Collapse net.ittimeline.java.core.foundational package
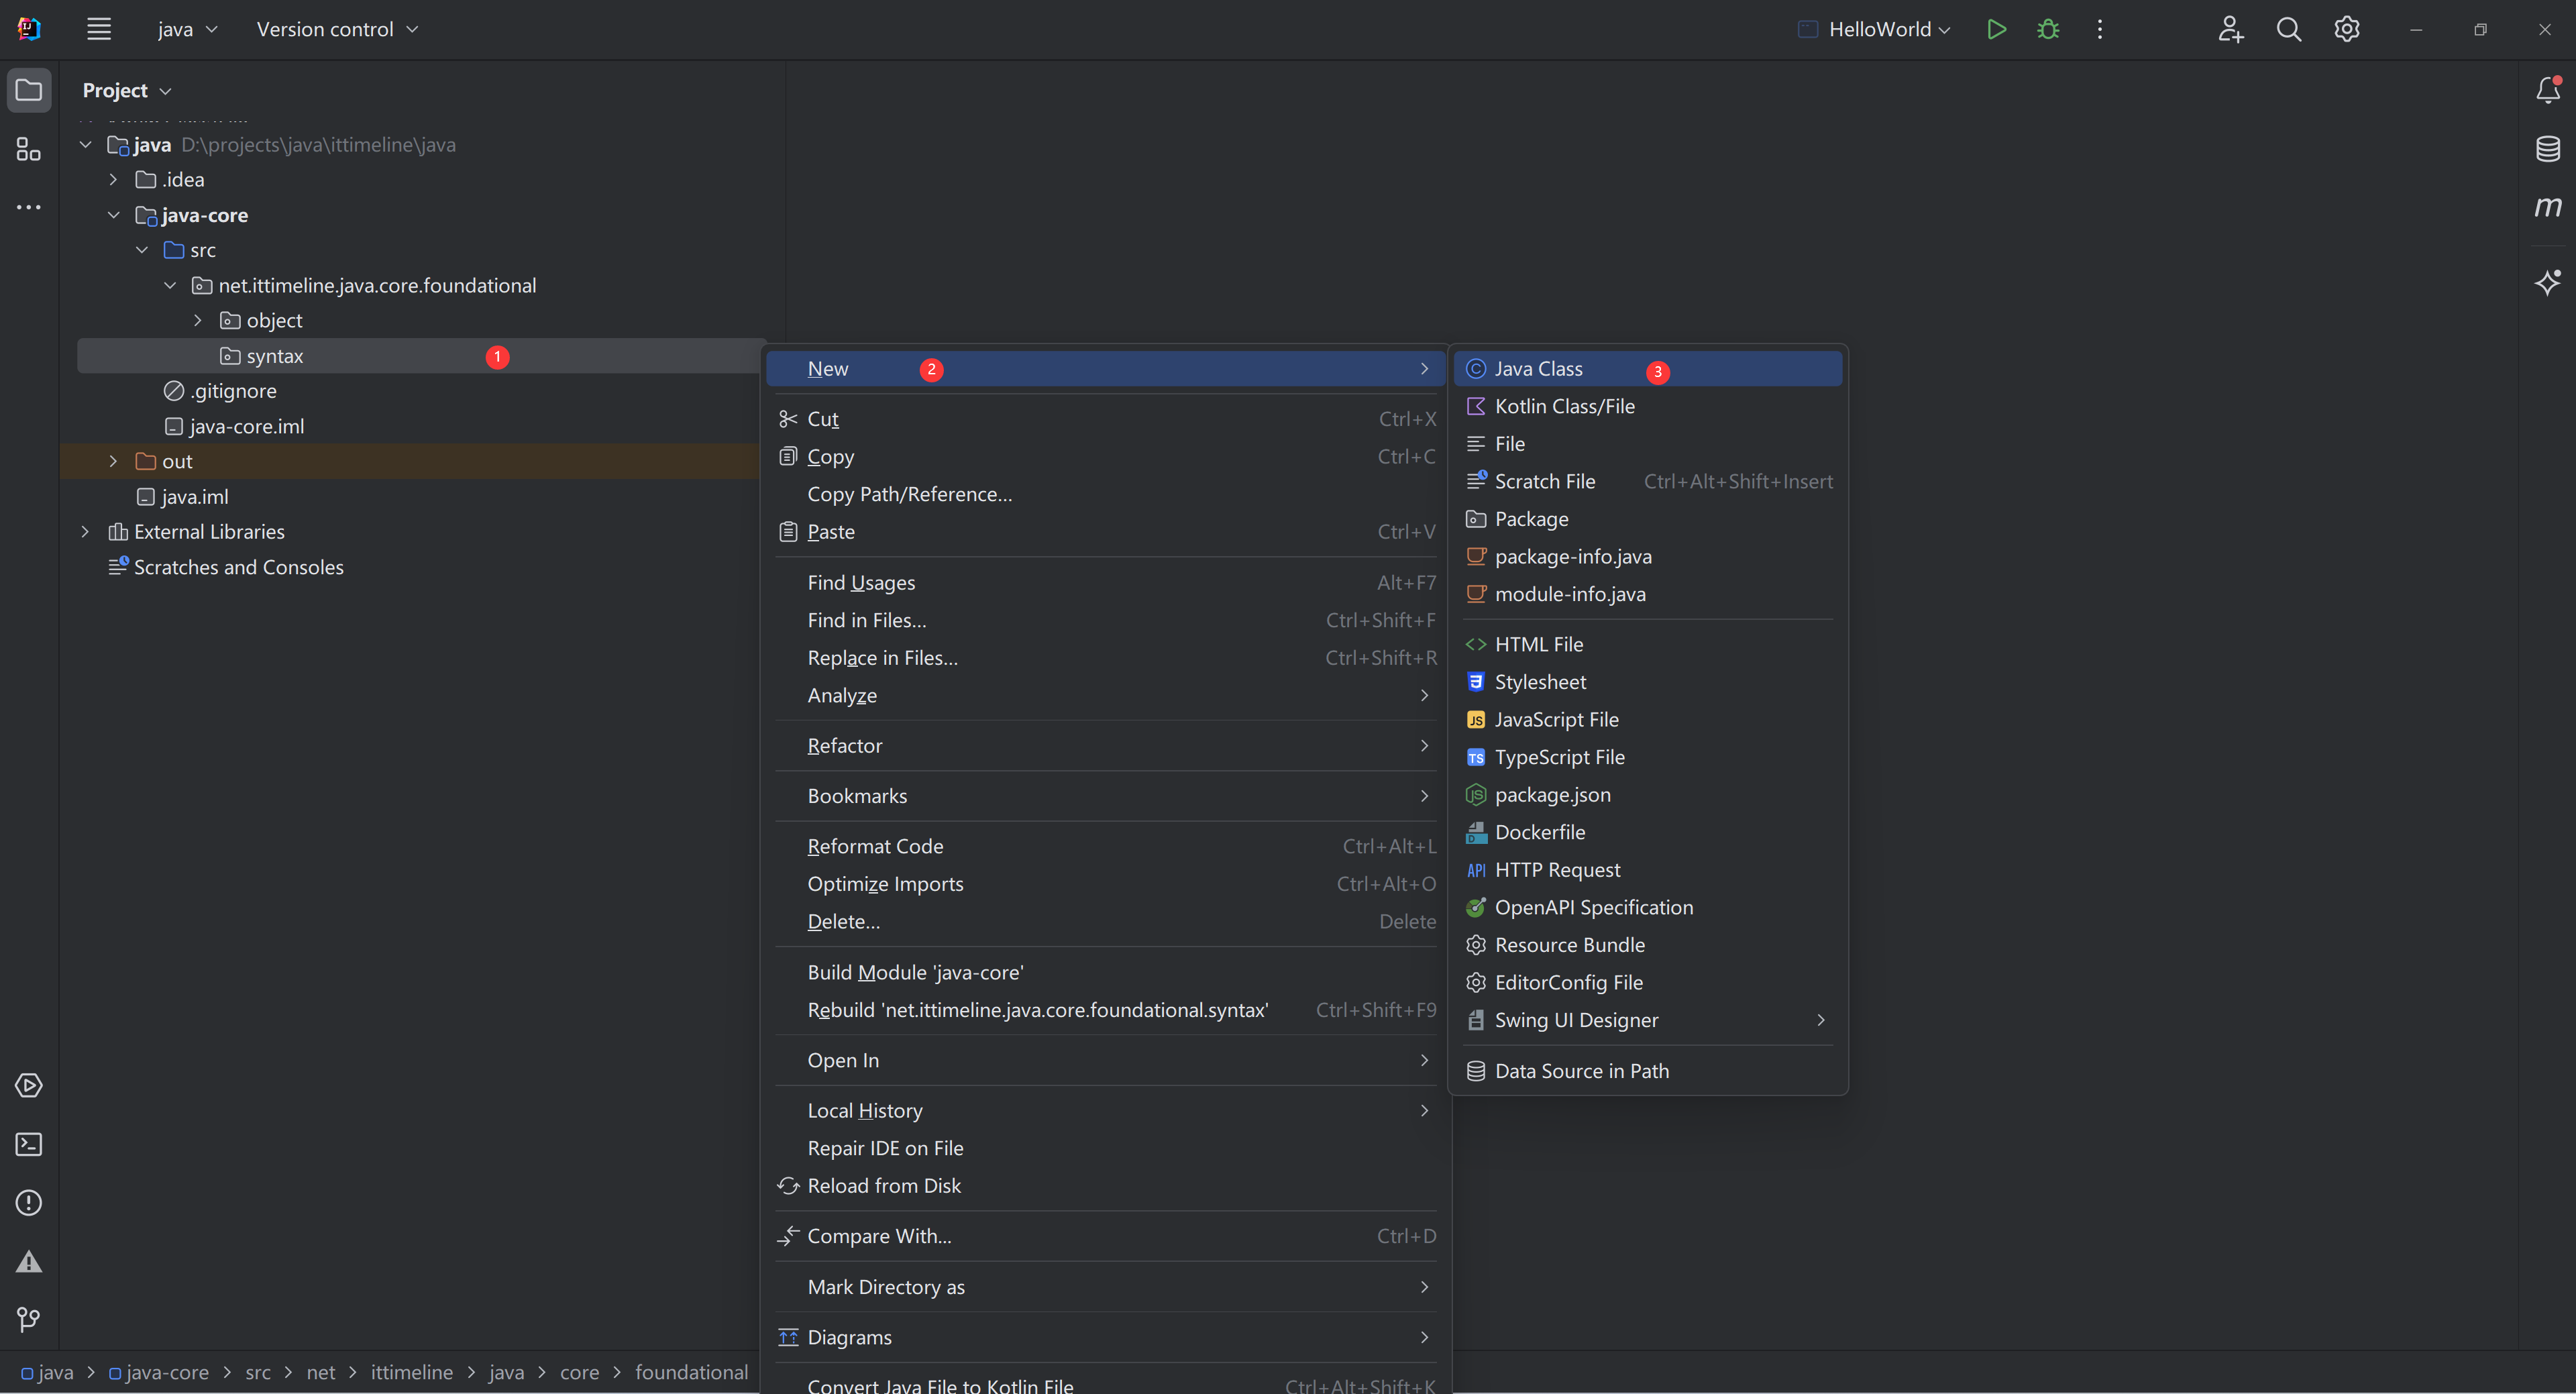The width and height of the screenshot is (2576, 1394). [x=170, y=285]
